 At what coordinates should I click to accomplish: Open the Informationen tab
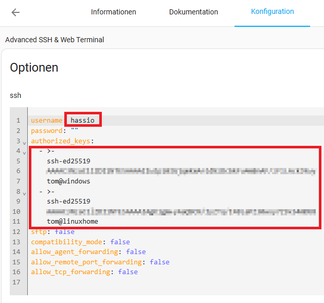[x=113, y=12]
